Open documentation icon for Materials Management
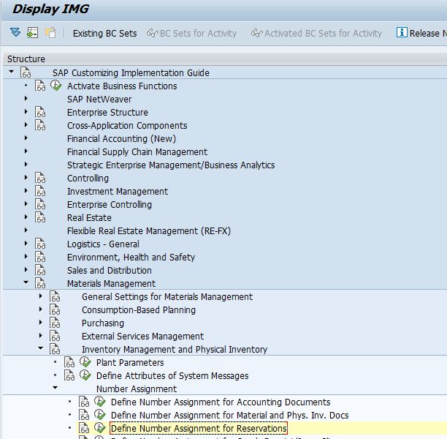 click(x=40, y=283)
